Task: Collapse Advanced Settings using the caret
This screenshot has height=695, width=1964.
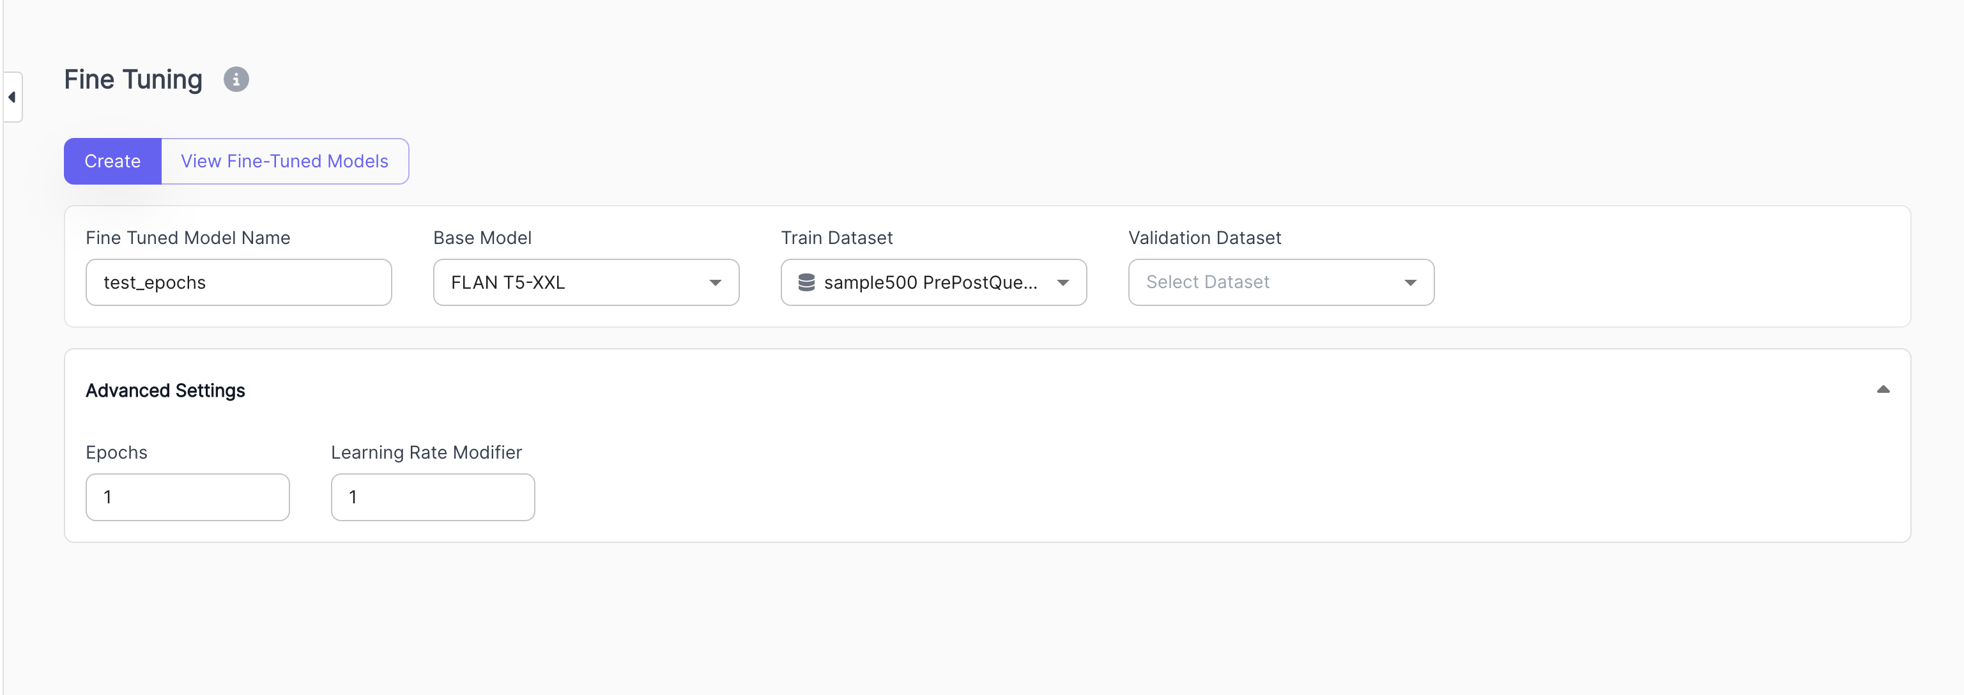Action: [1882, 390]
